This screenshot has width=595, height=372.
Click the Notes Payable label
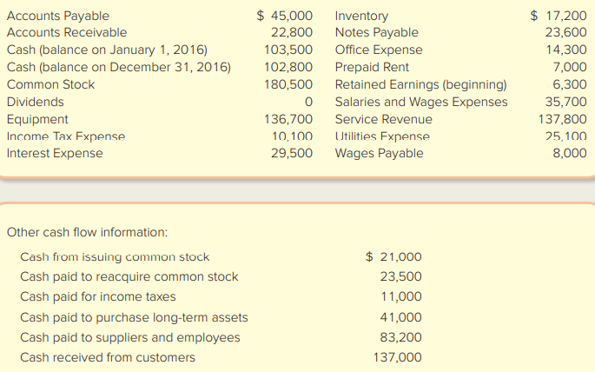pyautogui.click(x=376, y=32)
